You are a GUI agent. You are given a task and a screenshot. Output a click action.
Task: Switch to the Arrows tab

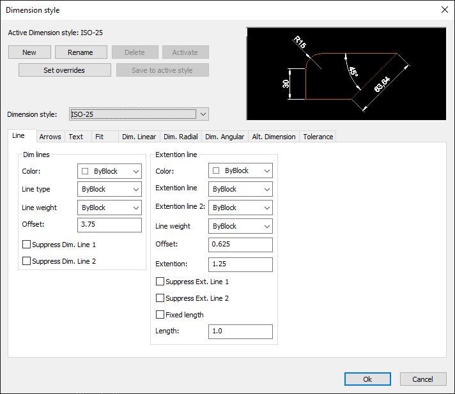coord(50,137)
